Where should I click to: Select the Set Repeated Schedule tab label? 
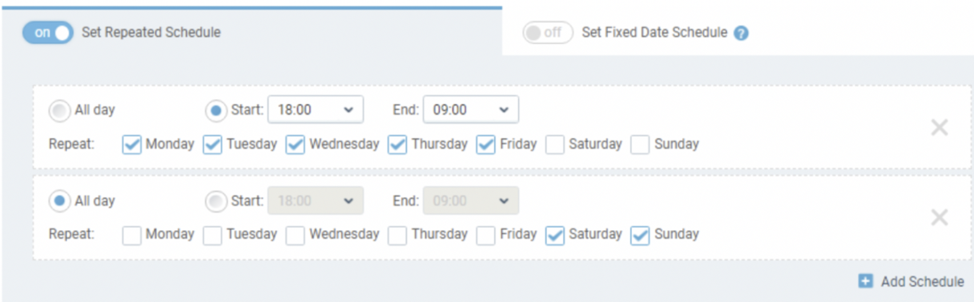point(151,32)
